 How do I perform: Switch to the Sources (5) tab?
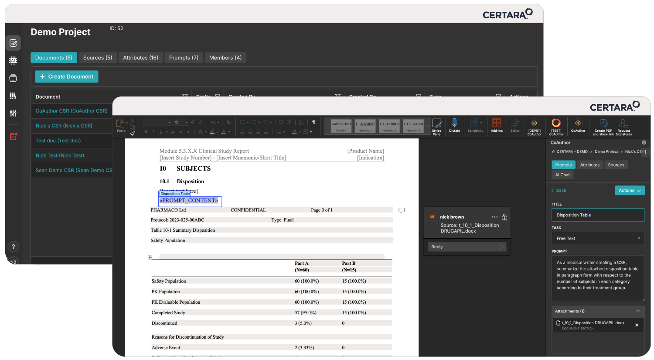(x=98, y=58)
